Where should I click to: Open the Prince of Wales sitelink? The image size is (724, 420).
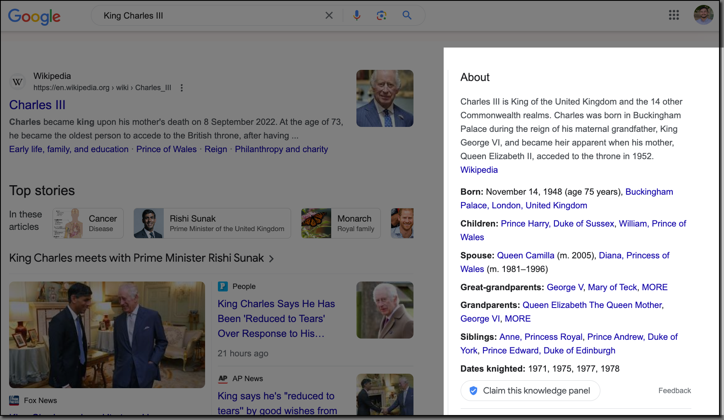[167, 149]
